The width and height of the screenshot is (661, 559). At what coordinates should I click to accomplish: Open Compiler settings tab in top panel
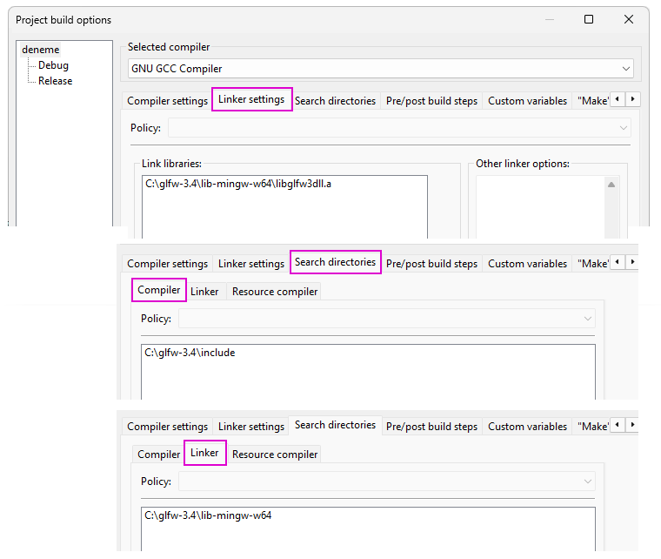click(x=167, y=101)
